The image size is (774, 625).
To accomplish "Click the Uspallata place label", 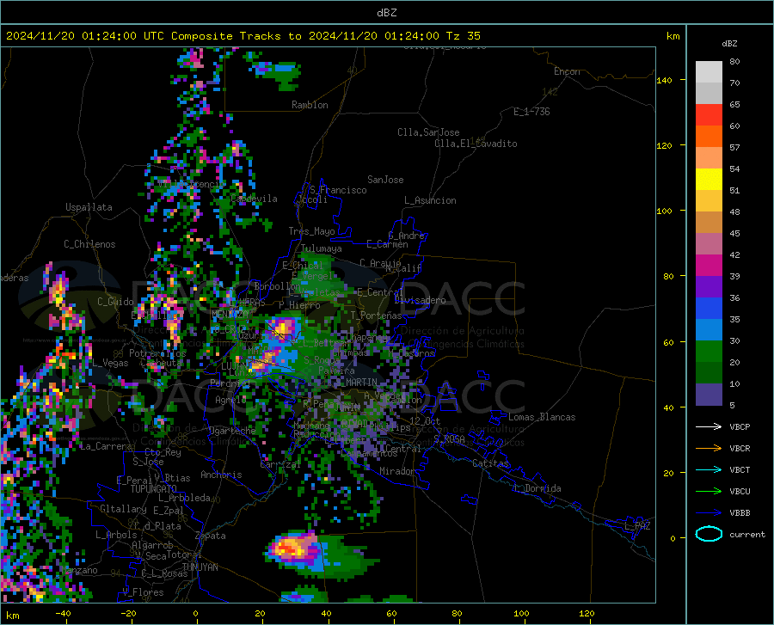I will pos(89,207).
